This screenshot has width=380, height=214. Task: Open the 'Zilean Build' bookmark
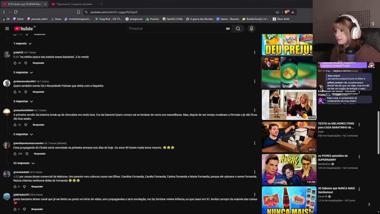coord(281,19)
